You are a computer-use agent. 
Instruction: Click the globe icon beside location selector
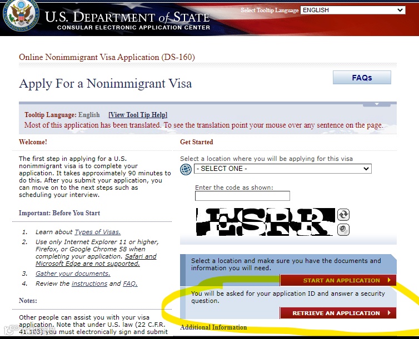pos(186,169)
